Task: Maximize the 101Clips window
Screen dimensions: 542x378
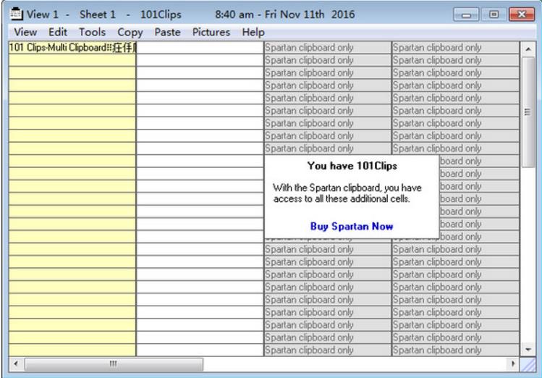Action: [494, 14]
